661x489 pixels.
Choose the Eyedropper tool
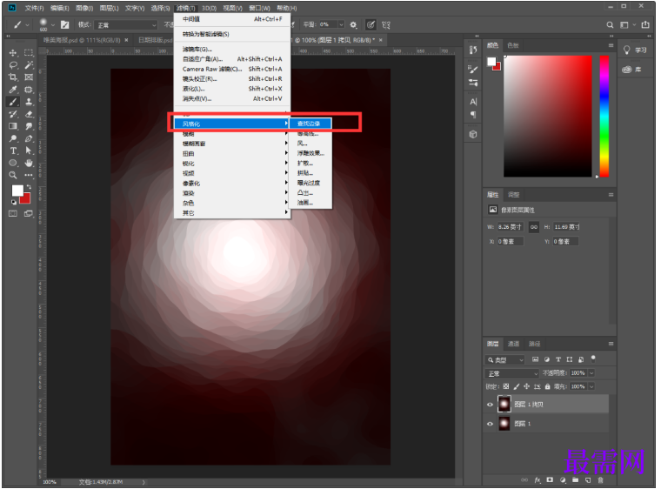click(x=14, y=90)
